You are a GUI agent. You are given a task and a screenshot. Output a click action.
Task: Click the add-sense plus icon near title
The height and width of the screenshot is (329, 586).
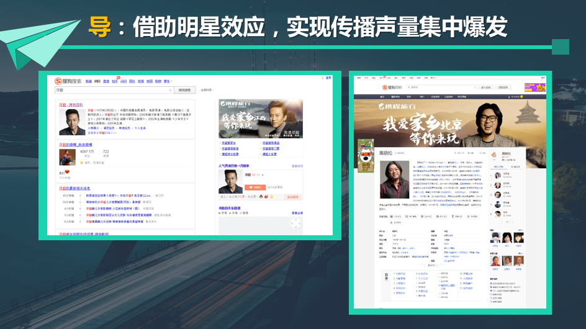[455, 153]
